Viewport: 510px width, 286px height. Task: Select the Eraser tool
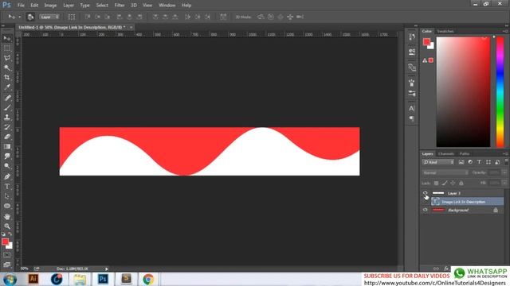tap(7, 137)
